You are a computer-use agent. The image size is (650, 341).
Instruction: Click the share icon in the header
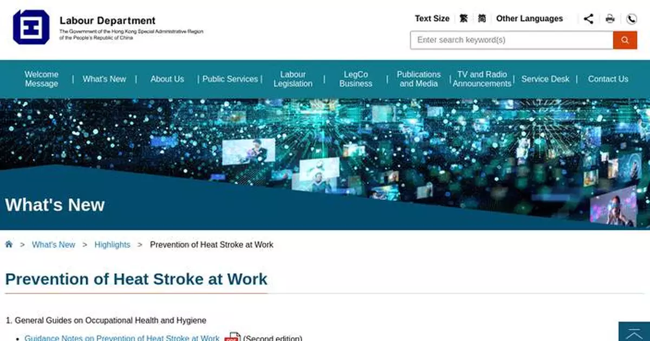[589, 18]
